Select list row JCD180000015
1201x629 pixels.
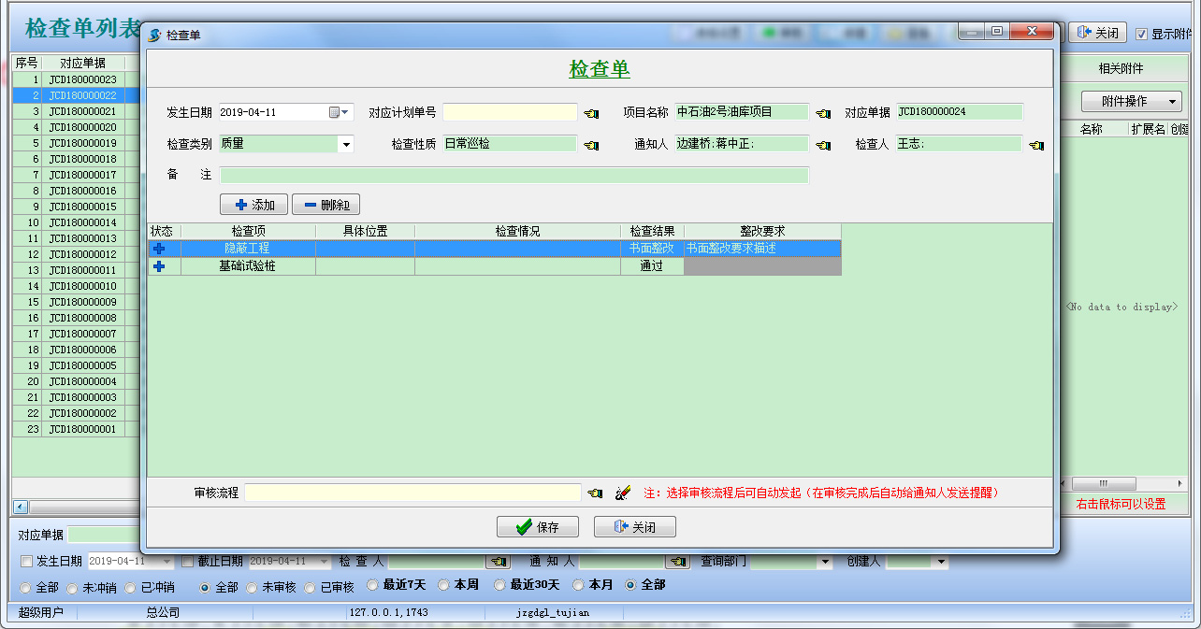(x=77, y=207)
